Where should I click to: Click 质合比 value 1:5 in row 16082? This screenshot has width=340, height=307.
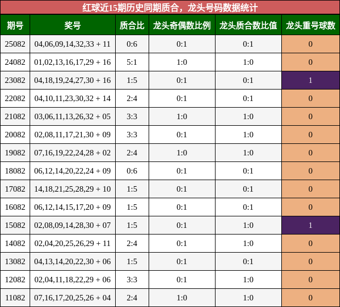[132, 207]
